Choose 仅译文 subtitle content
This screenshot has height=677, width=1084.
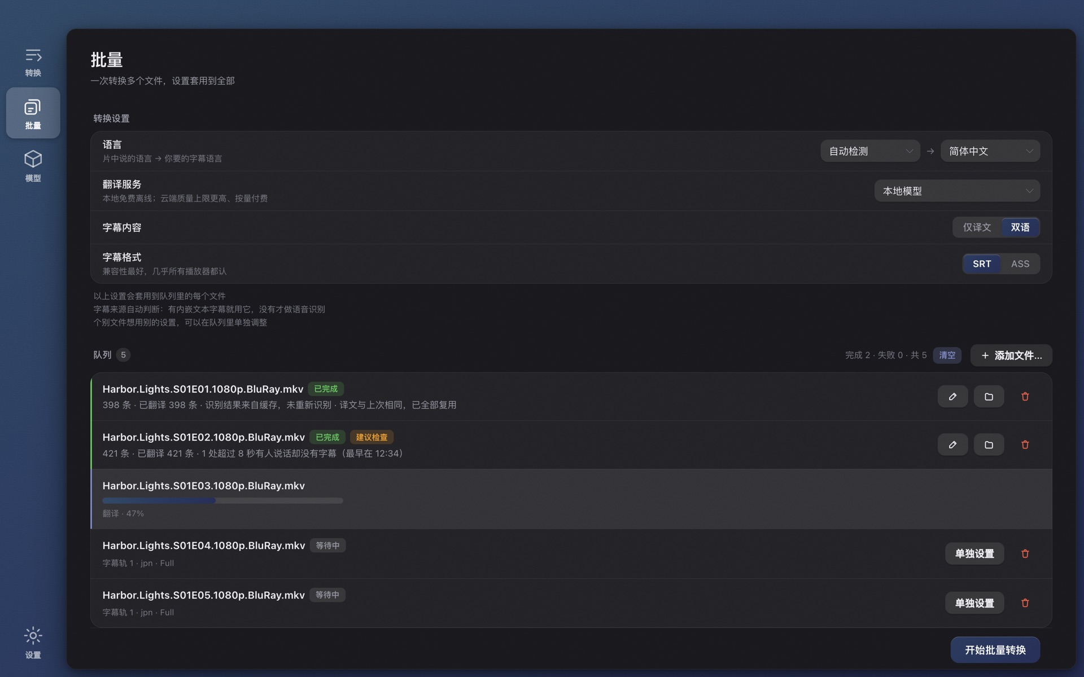coord(977,227)
